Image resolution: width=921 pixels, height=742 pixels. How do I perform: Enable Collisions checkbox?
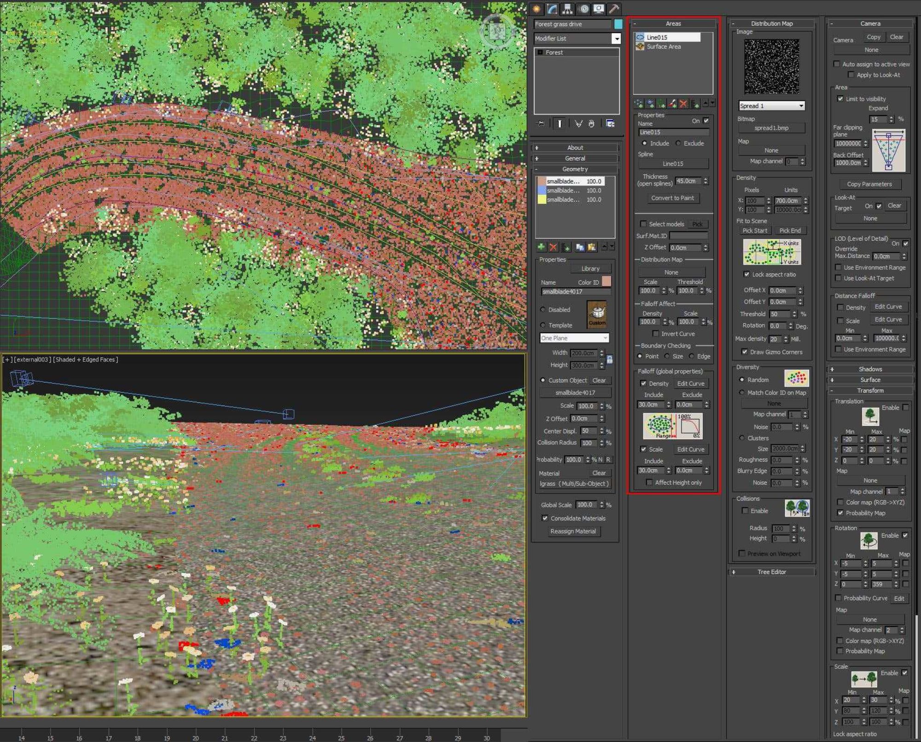[745, 510]
